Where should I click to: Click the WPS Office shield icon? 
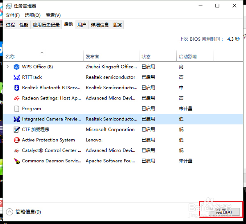pyautogui.click(x=16, y=67)
